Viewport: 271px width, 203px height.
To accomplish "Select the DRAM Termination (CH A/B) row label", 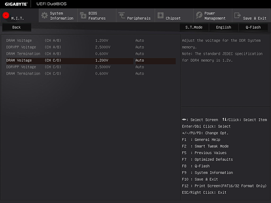I will point(34,54).
